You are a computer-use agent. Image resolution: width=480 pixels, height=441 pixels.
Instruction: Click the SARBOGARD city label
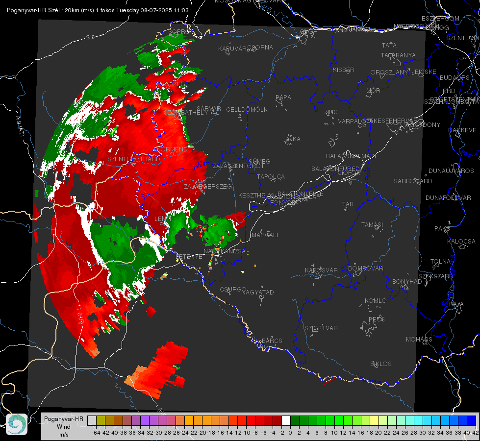[x=413, y=181]
